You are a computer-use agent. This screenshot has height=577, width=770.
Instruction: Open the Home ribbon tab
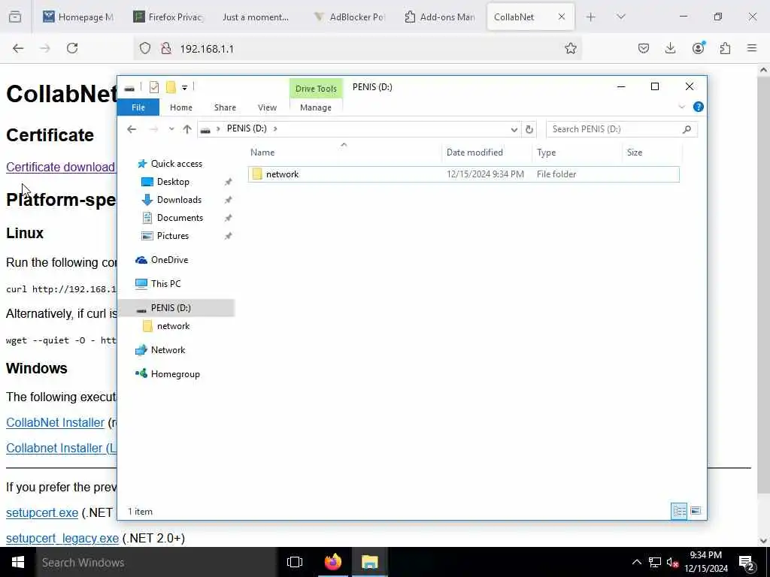pyautogui.click(x=180, y=107)
